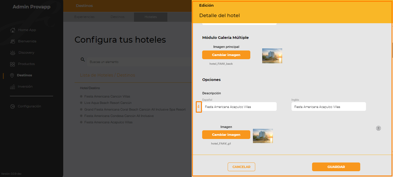This screenshot has height=177, width=393.
Task: Click the Productos grid icon
Action: tap(12, 64)
